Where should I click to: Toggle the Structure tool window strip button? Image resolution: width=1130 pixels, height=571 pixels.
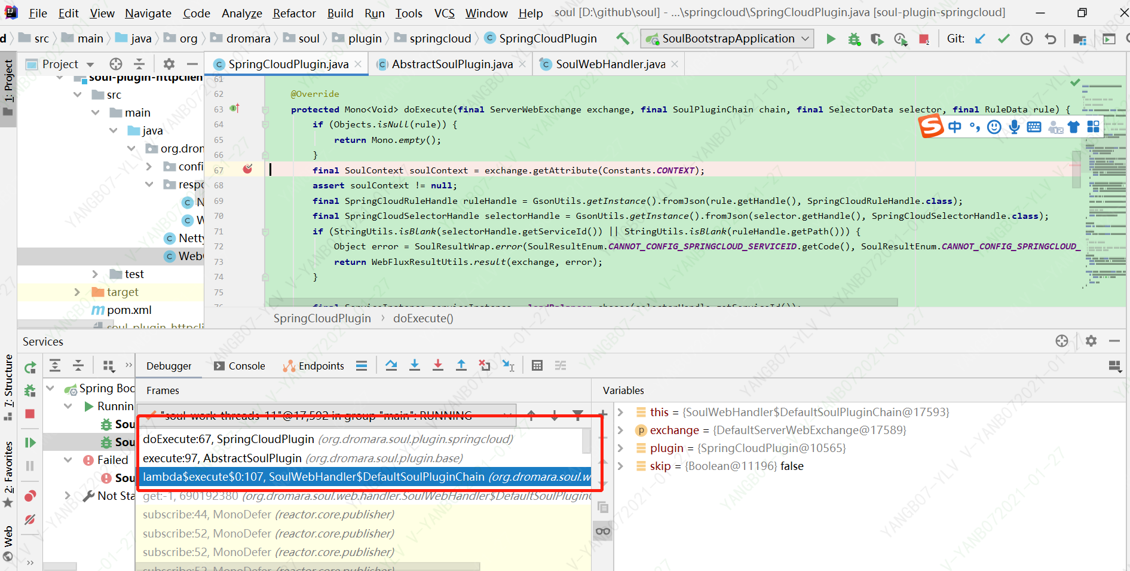click(x=8, y=387)
